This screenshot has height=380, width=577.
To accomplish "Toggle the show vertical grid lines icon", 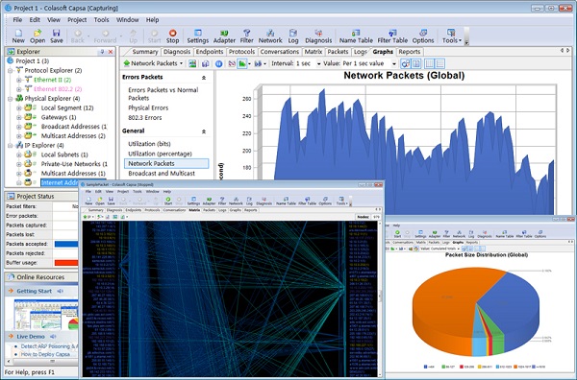I will (429, 63).
